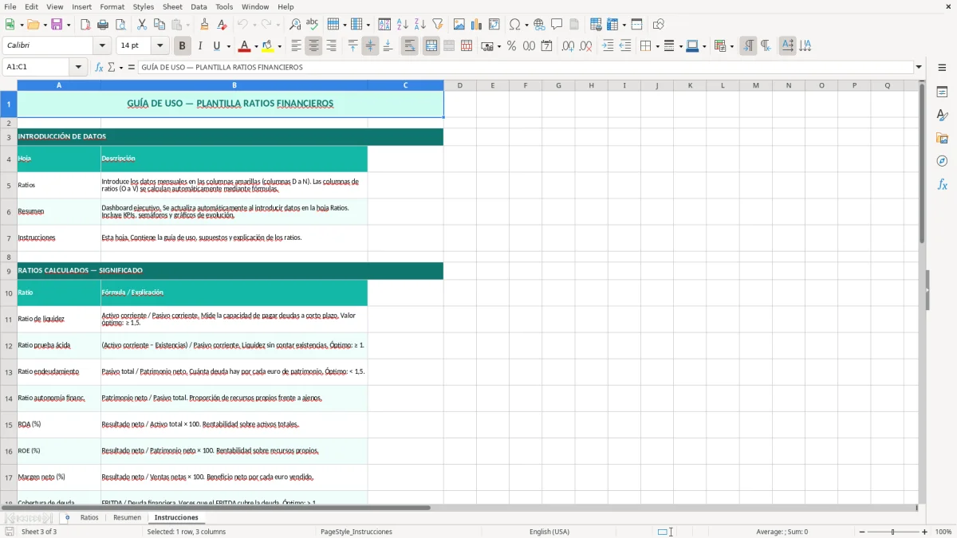The height and width of the screenshot is (538, 957).
Task: Click in the formula input line
Action: [526, 68]
